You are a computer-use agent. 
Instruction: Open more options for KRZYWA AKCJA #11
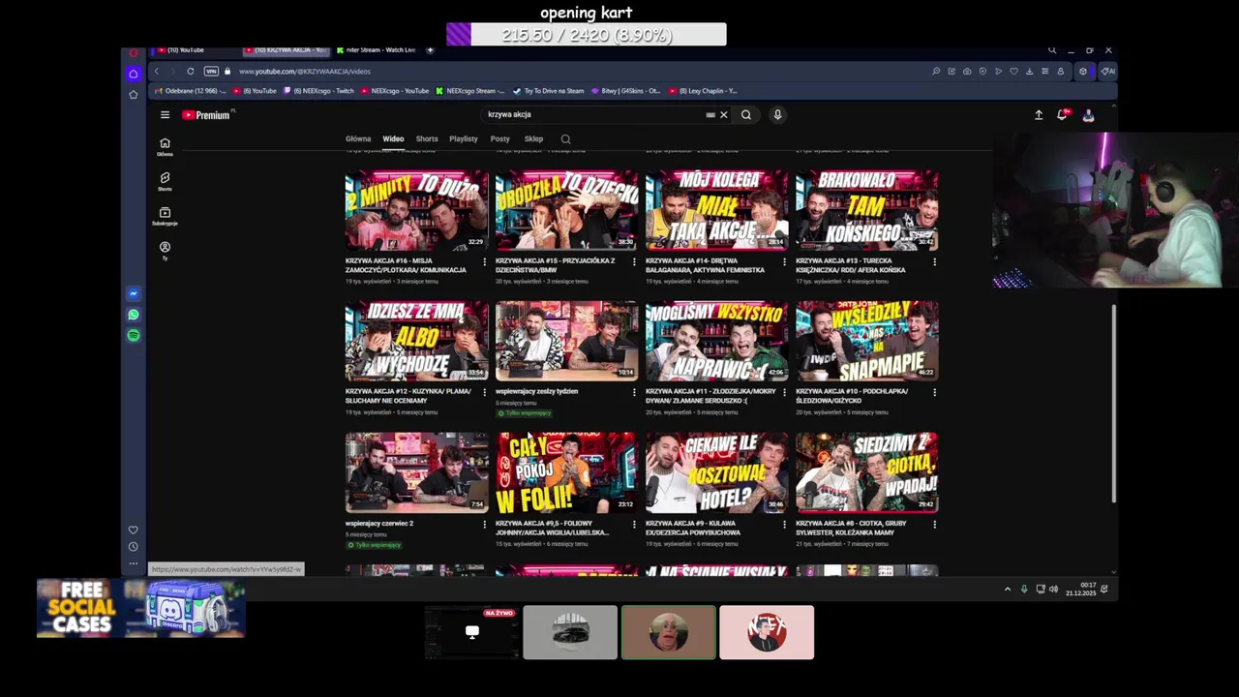pyautogui.click(x=785, y=392)
